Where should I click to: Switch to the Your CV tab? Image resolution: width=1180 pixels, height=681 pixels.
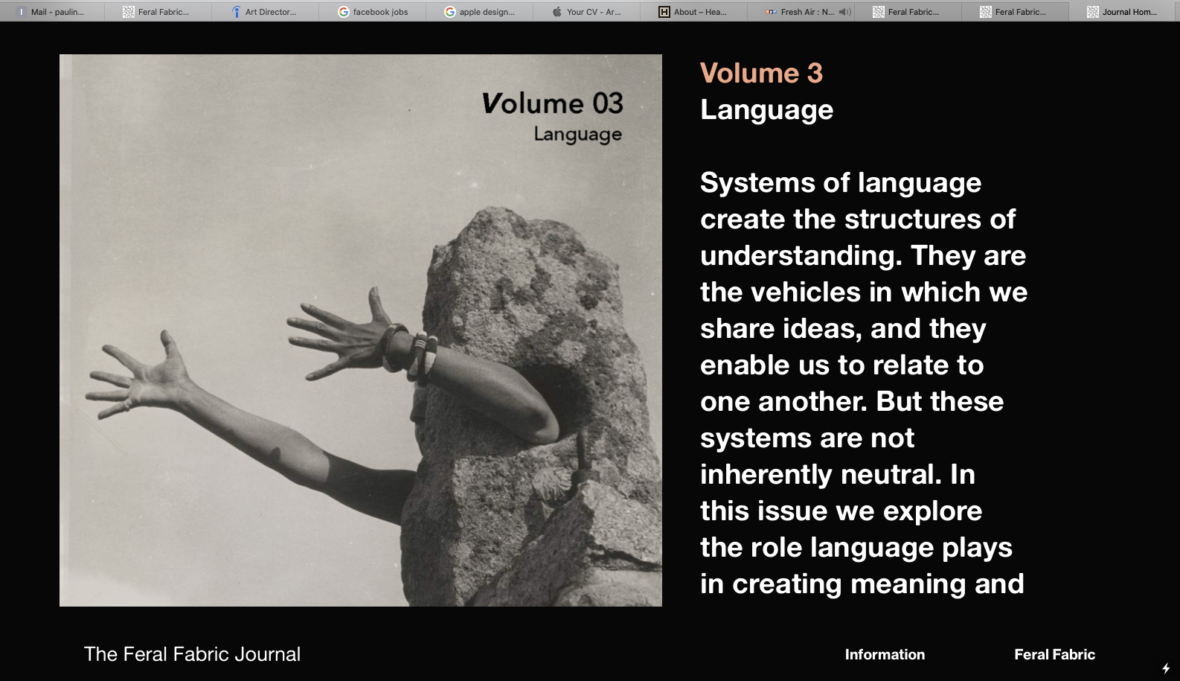tap(586, 11)
